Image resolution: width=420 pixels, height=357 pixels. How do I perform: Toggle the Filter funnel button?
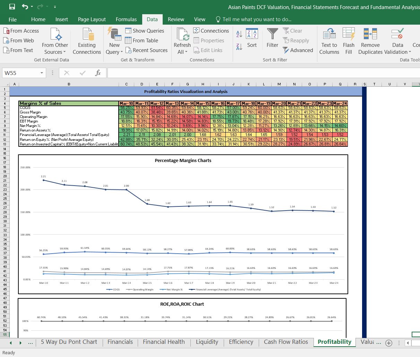pos(272,38)
